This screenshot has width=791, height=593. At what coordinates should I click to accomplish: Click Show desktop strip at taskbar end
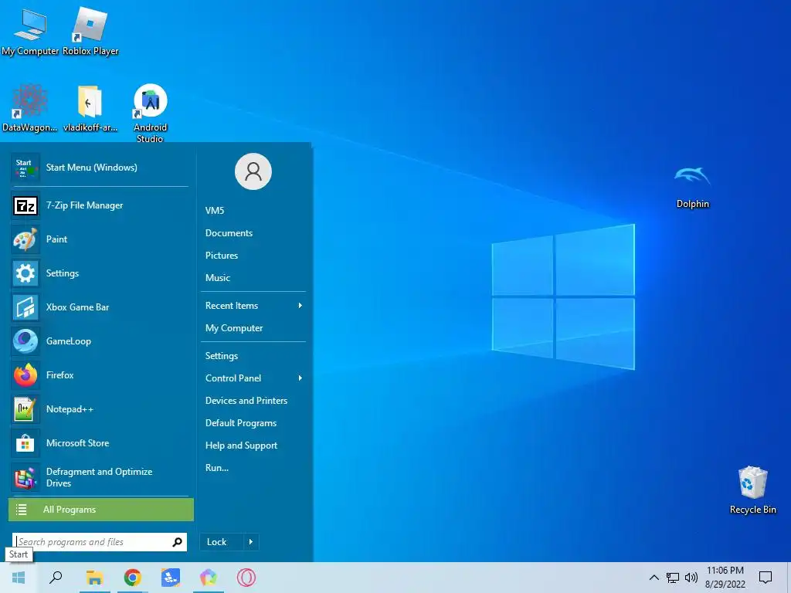[789, 578]
